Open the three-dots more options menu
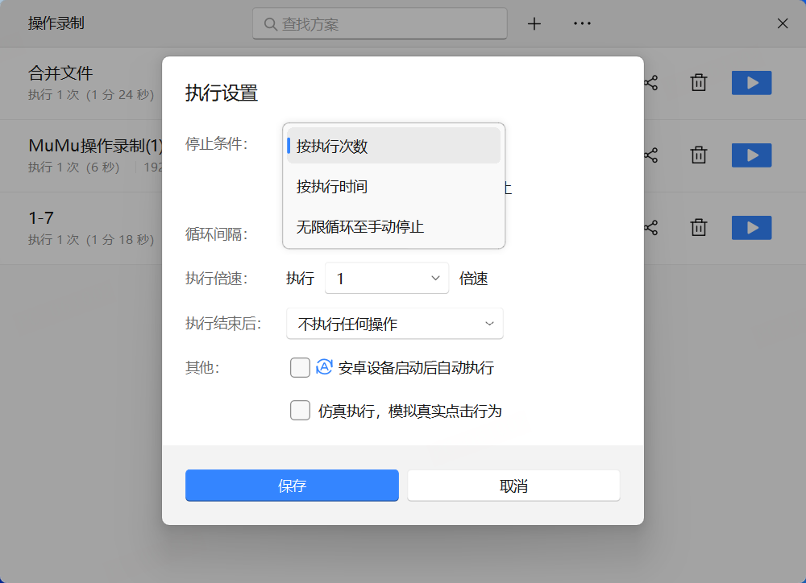 click(x=582, y=24)
